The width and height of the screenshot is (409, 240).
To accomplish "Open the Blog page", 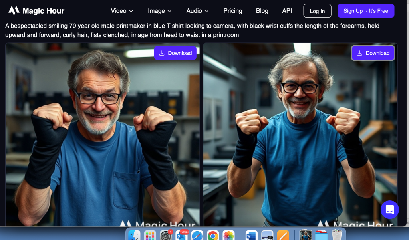I will pyautogui.click(x=262, y=11).
